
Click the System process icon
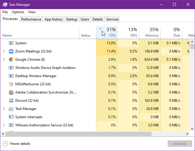[11, 43]
